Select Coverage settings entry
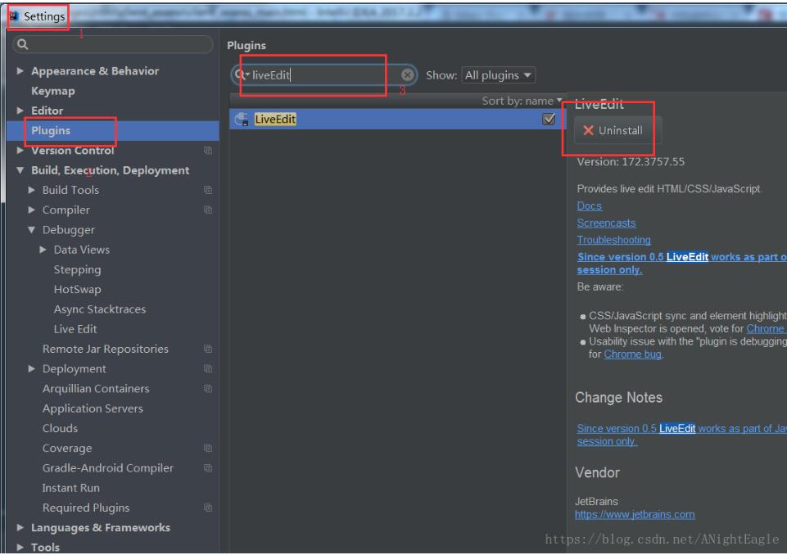The image size is (787, 555). (67, 448)
